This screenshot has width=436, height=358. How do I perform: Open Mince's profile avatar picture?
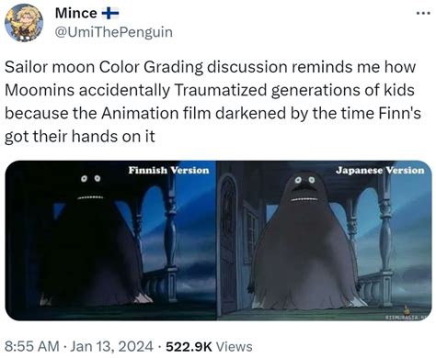[x=24, y=23]
